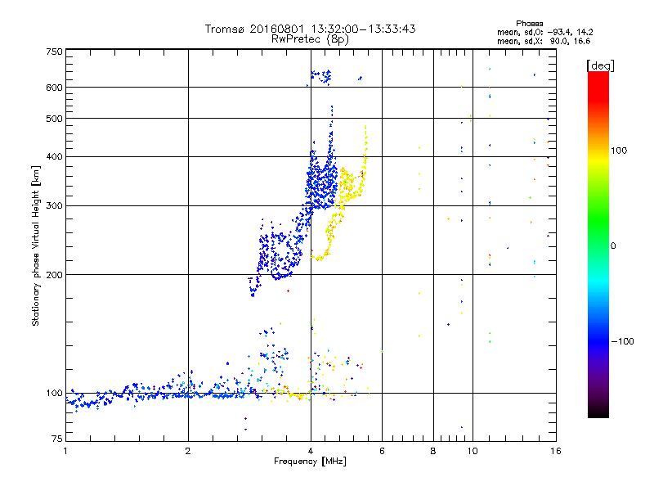Click x-axis tick label "8"
The image size is (654, 491).
pyautogui.click(x=433, y=451)
